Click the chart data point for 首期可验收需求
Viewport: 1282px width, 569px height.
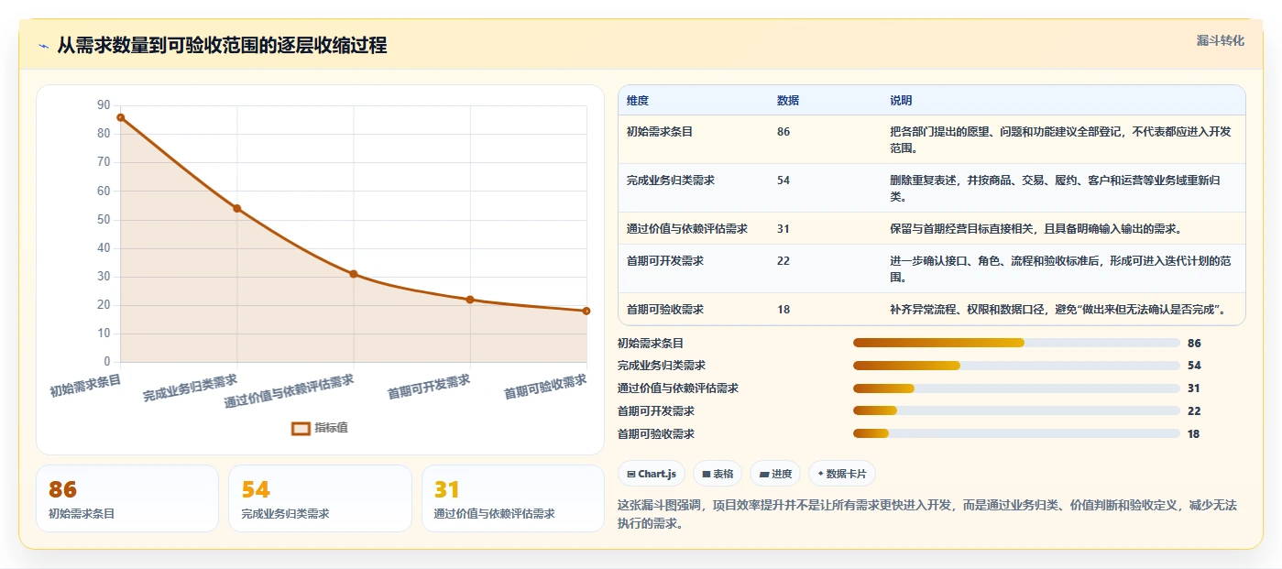pyautogui.click(x=586, y=311)
